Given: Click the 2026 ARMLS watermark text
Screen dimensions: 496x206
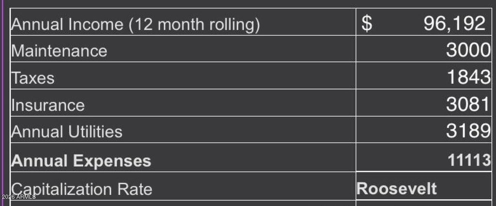Looking at the screenshot, I should (18, 197).
